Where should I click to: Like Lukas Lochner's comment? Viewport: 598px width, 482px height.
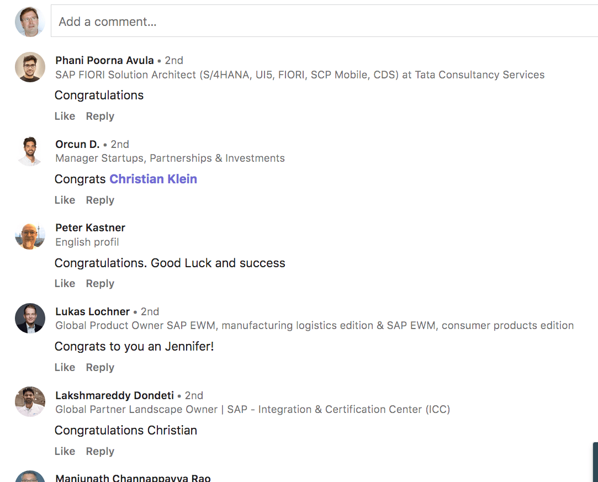click(65, 367)
